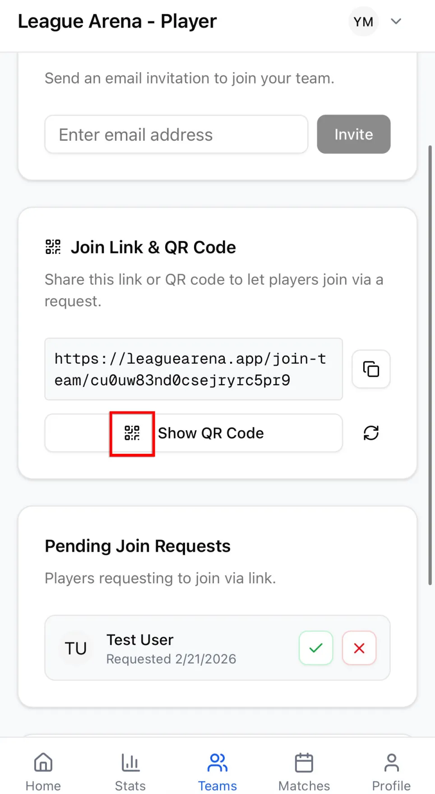Click the email address input field
The height and width of the screenshot is (794, 435).
pyautogui.click(x=176, y=134)
